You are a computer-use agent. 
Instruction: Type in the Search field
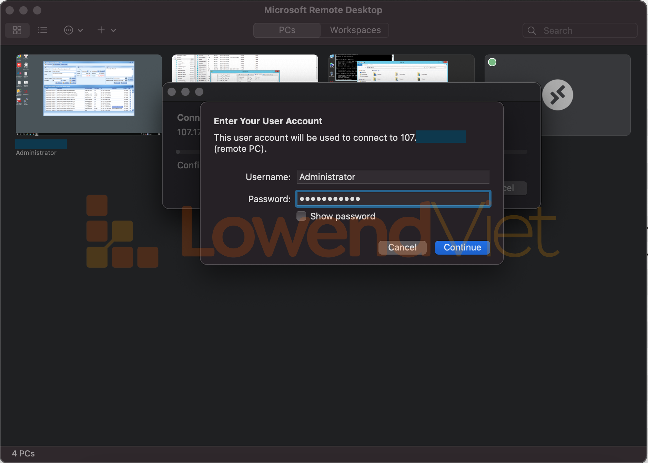[x=586, y=31]
